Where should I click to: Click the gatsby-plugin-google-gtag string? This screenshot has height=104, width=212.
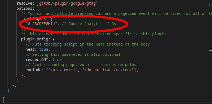click(x=67, y=3)
